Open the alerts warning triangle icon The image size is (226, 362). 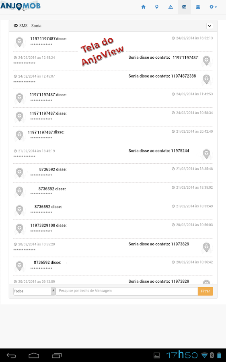(171, 7)
